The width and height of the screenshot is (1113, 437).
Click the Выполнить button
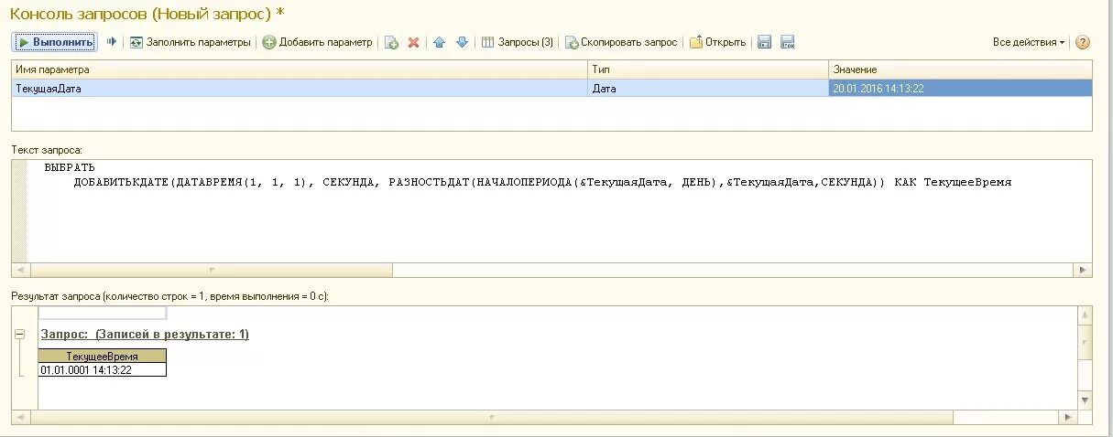54,42
